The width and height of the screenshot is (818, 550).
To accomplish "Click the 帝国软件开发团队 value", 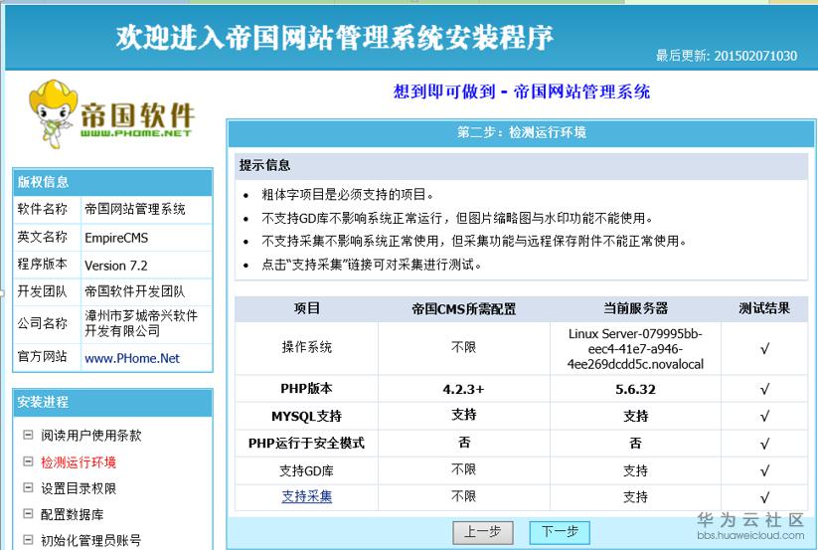I will point(134,291).
